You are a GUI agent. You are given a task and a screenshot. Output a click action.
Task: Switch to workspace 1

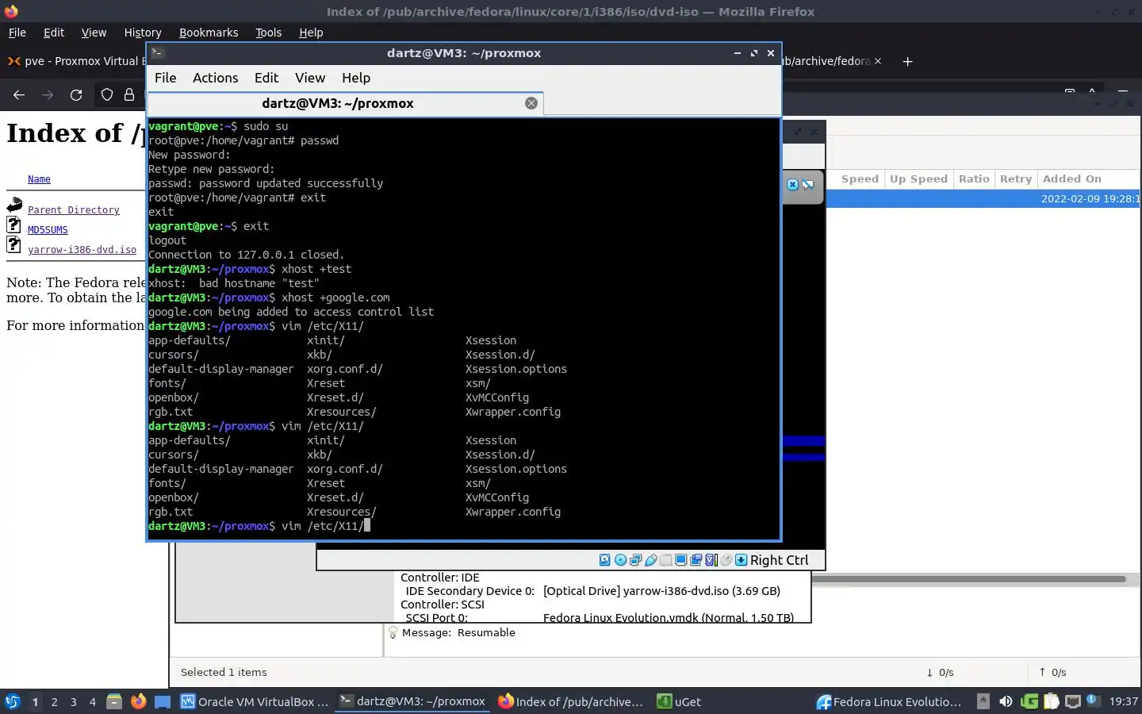pos(35,701)
